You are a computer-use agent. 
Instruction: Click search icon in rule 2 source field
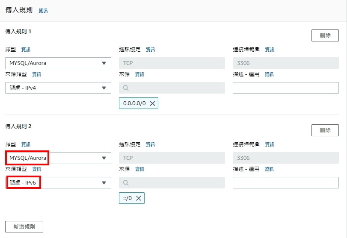pos(125,183)
